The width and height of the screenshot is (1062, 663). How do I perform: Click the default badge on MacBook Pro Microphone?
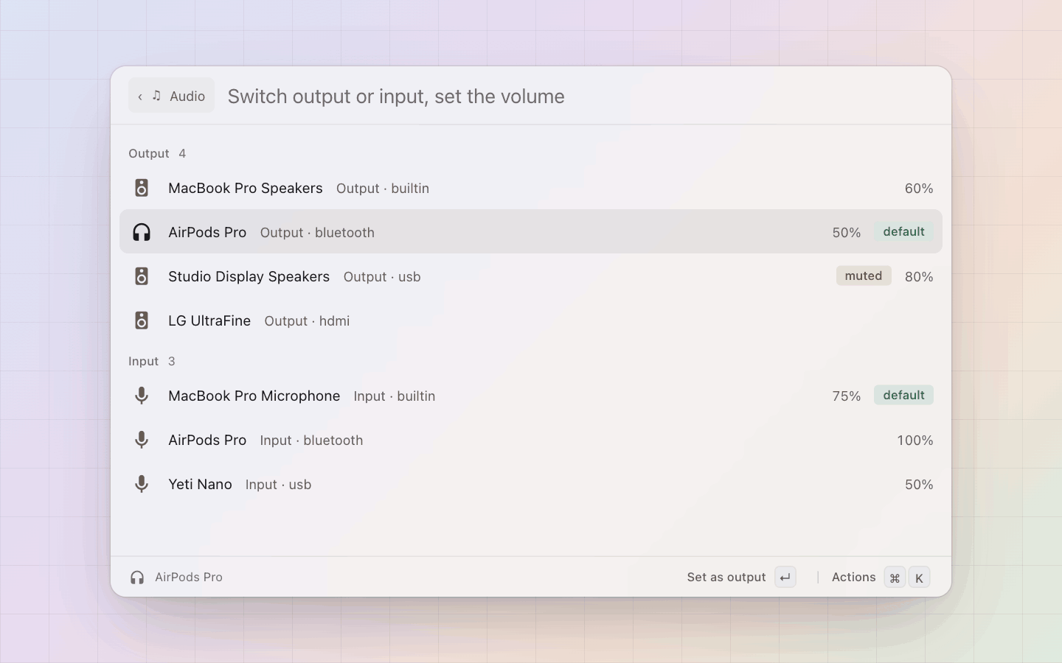pos(903,396)
